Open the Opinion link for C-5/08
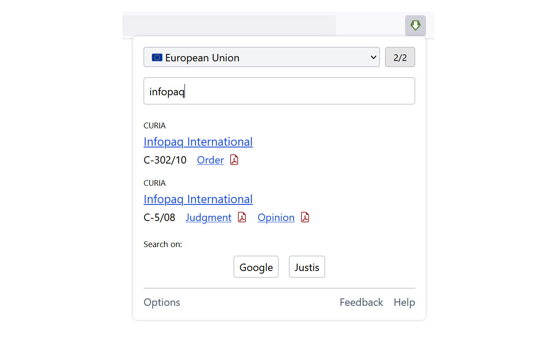 pos(276,217)
